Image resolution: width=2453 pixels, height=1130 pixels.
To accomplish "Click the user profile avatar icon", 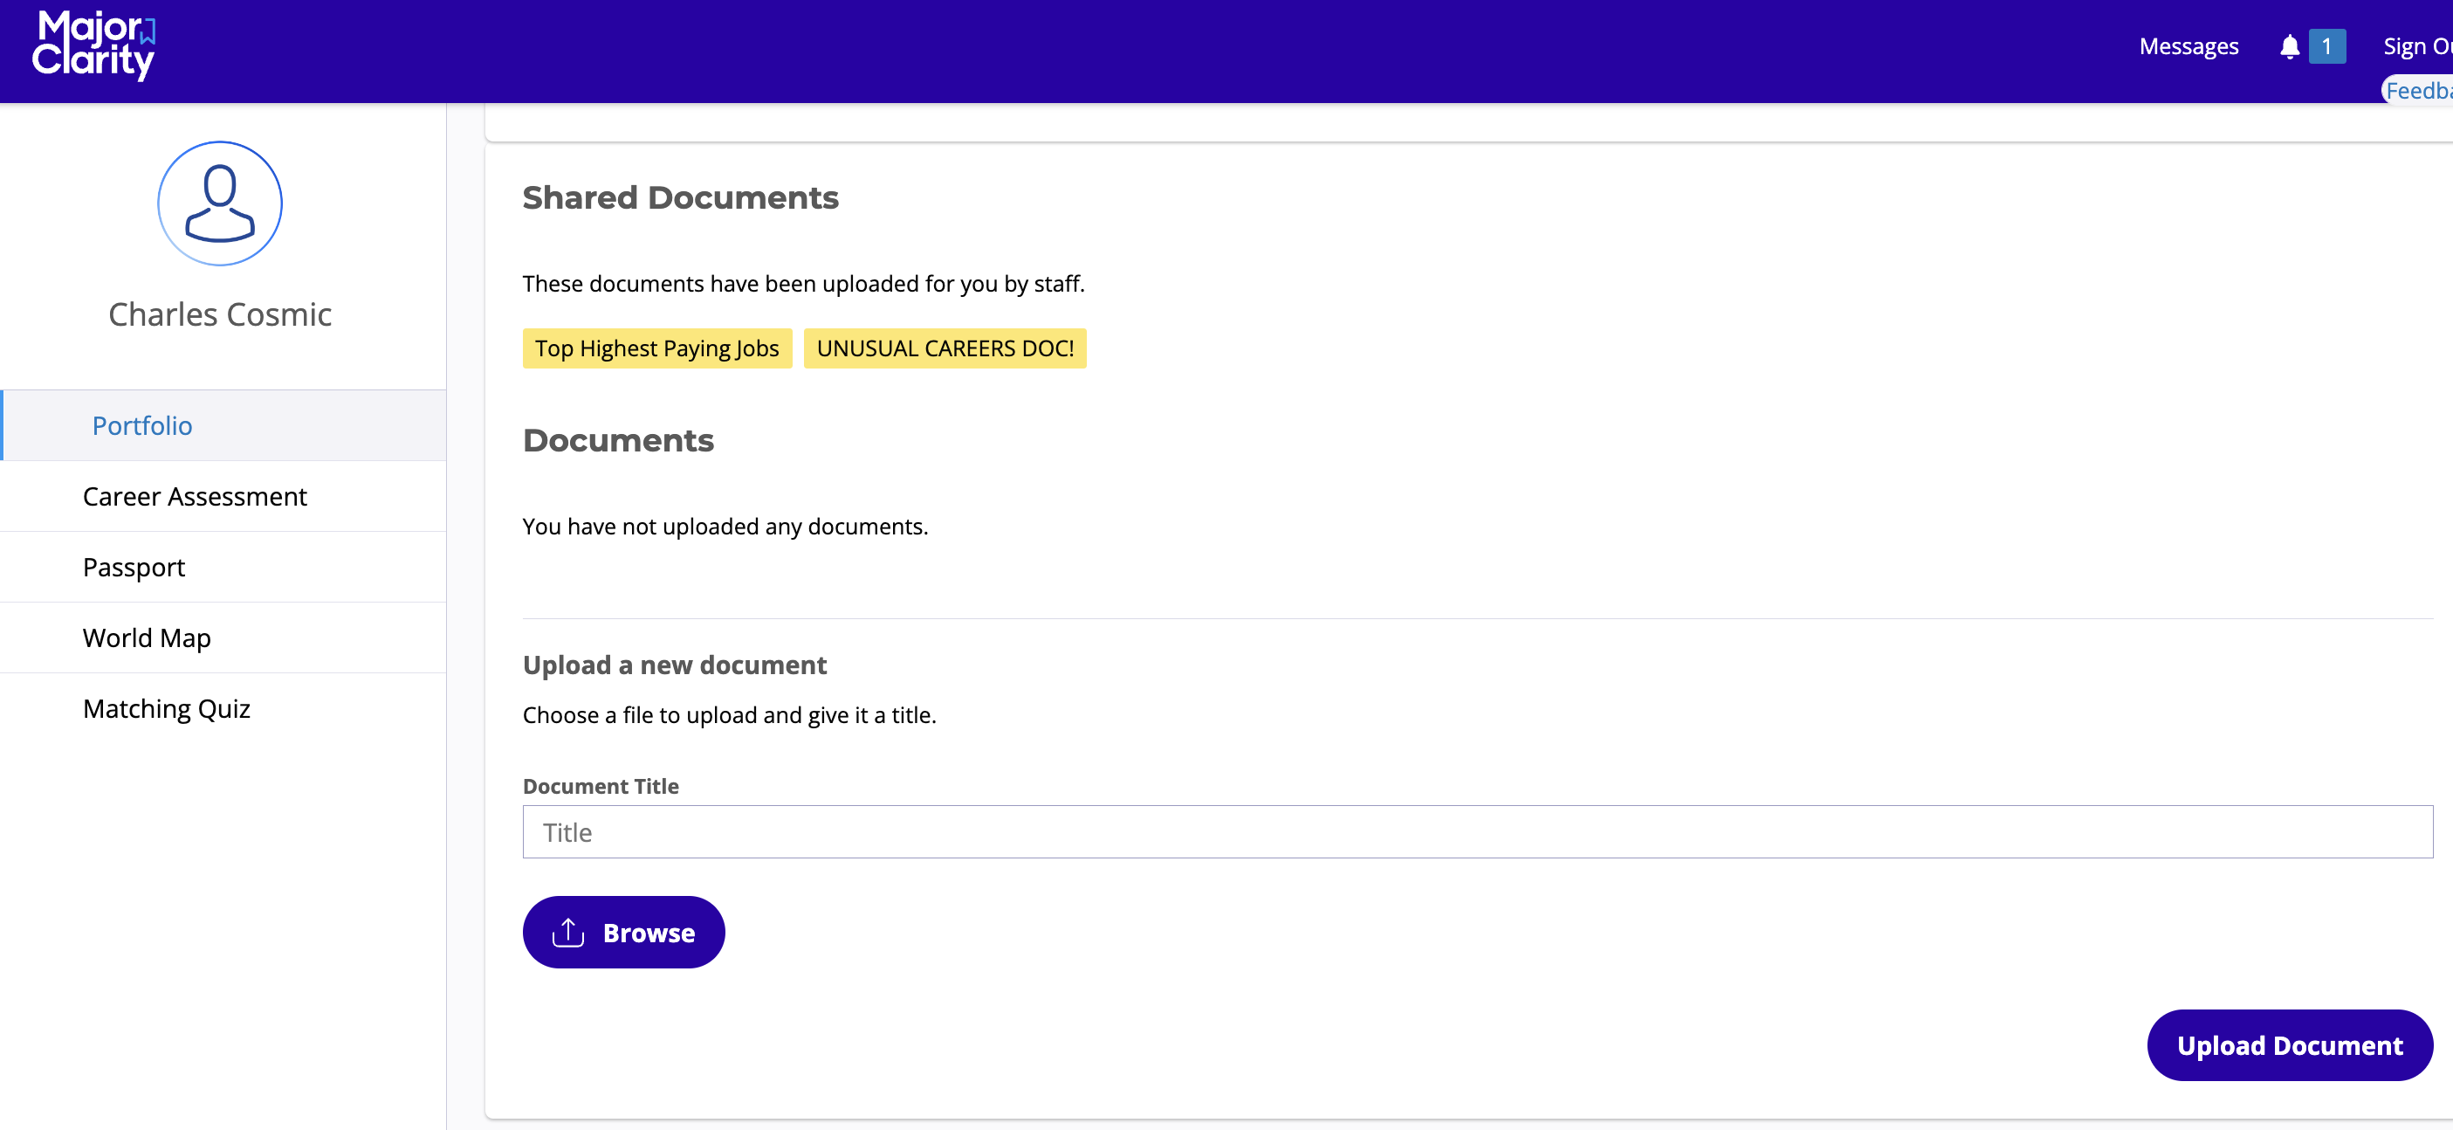I will pos(220,203).
